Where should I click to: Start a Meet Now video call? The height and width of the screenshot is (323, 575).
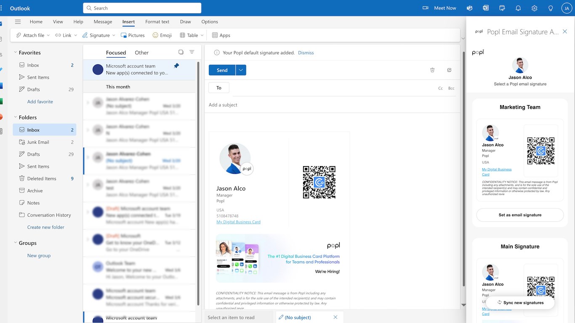click(439, 8)
